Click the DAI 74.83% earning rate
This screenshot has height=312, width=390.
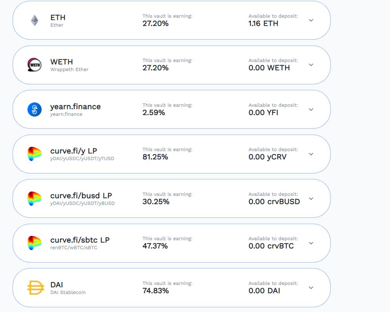pyautogui.click(x=156, y=291)
